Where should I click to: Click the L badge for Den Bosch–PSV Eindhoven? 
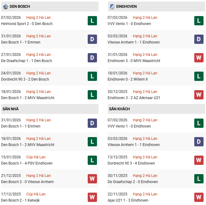[92, 160]
